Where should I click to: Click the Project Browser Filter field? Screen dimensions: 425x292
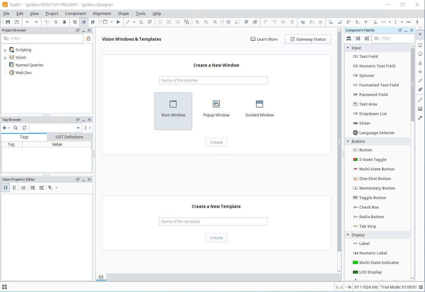tap(42, 38)
